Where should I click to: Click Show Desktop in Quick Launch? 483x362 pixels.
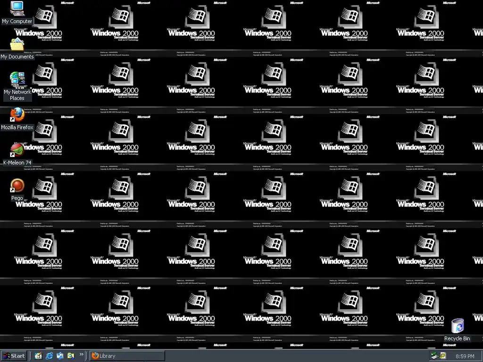[38, 356]
